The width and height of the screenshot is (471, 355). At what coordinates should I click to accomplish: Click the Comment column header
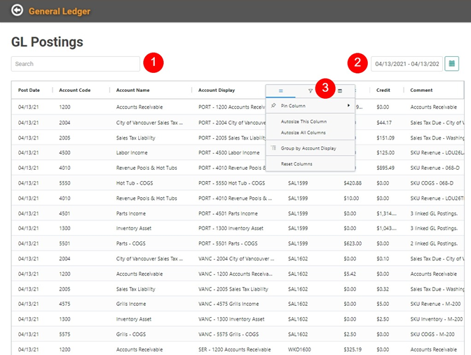pyautogui.click(x=421, y=91)
